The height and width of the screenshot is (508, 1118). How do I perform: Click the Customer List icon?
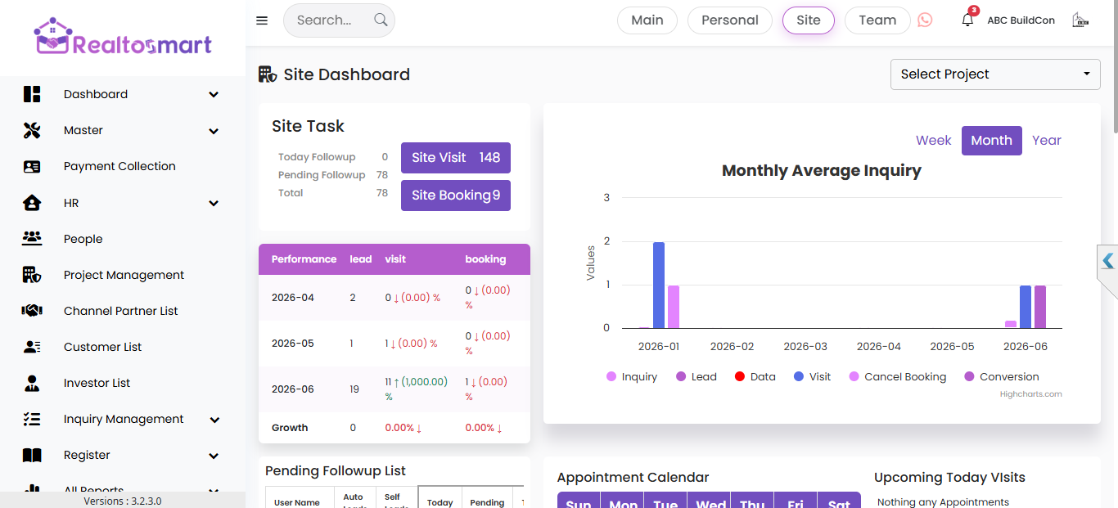pyautogui.click(x=32, y=347)
